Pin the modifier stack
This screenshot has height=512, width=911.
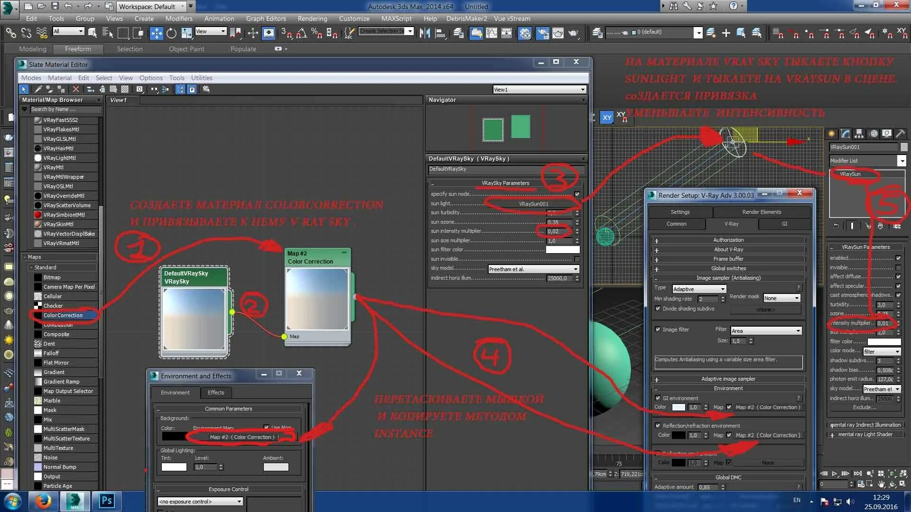pyautogui.click(x=836, y=226)
